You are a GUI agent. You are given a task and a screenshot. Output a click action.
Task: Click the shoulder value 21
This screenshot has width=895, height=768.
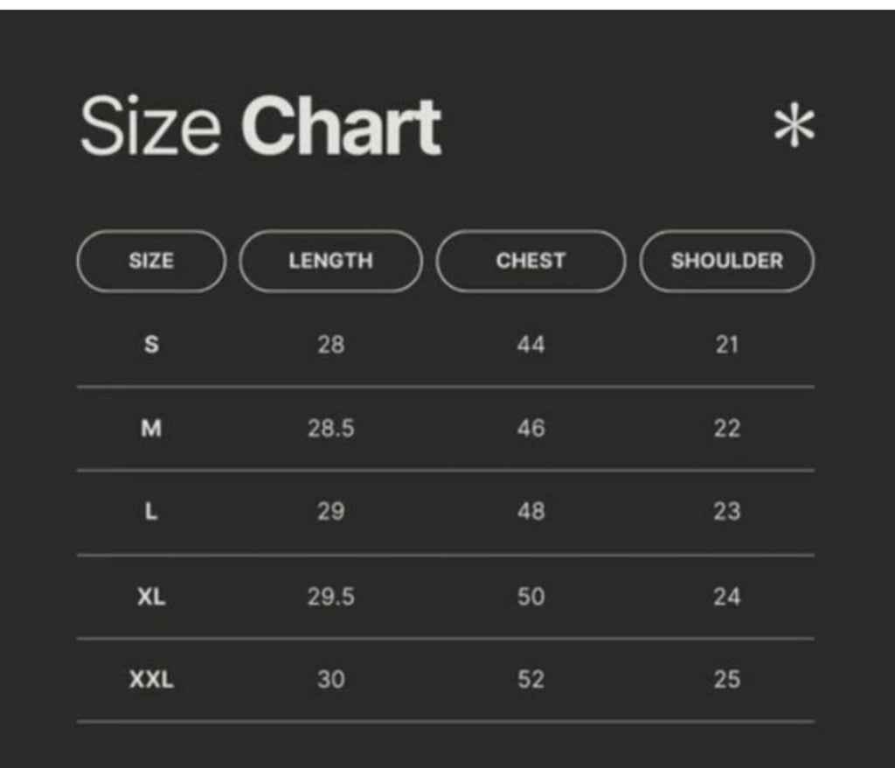726,345
